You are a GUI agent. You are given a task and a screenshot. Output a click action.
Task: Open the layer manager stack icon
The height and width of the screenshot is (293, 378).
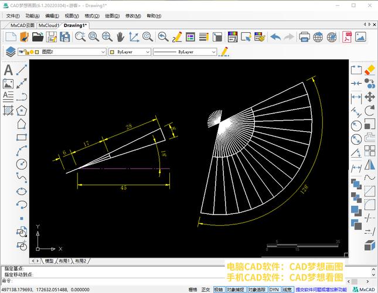pyautogui.click(x=11, y=52)
